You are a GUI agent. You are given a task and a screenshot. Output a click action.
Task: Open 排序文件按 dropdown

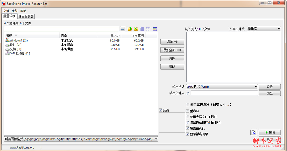tap(264, 29)
